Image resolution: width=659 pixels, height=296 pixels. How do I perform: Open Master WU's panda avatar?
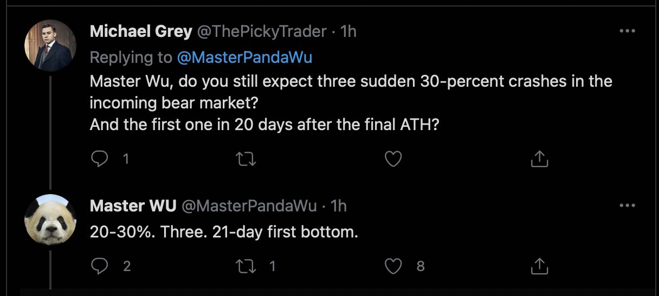tap(50, 220)
